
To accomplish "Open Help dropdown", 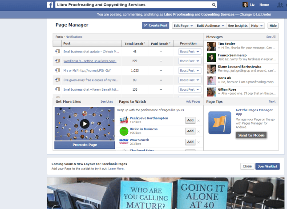I will tap(257, 26).
